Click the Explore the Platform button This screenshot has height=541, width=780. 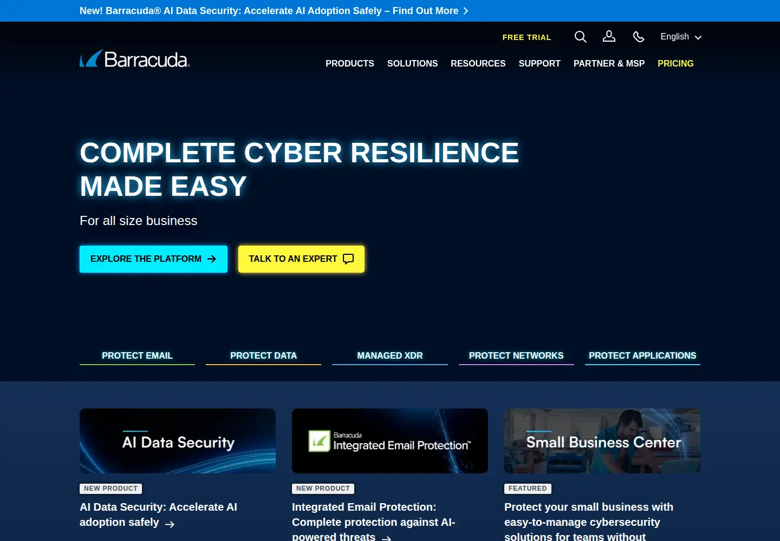point(153,259)
